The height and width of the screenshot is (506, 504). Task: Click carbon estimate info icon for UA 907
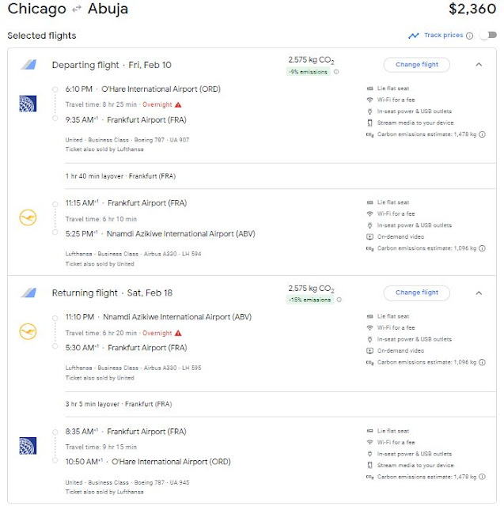(x=482, y=135)
